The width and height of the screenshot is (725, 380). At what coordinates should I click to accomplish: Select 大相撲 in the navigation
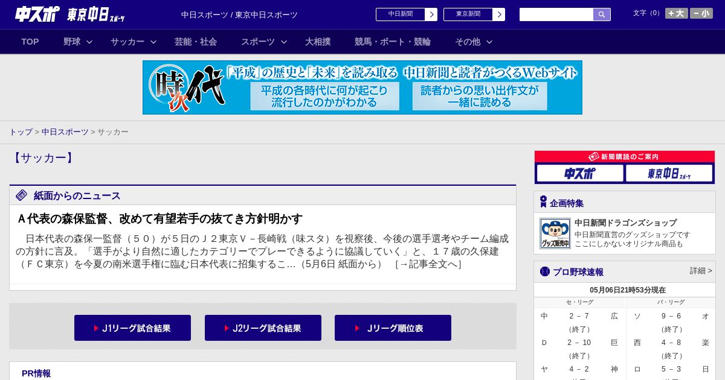click(318, 42)
